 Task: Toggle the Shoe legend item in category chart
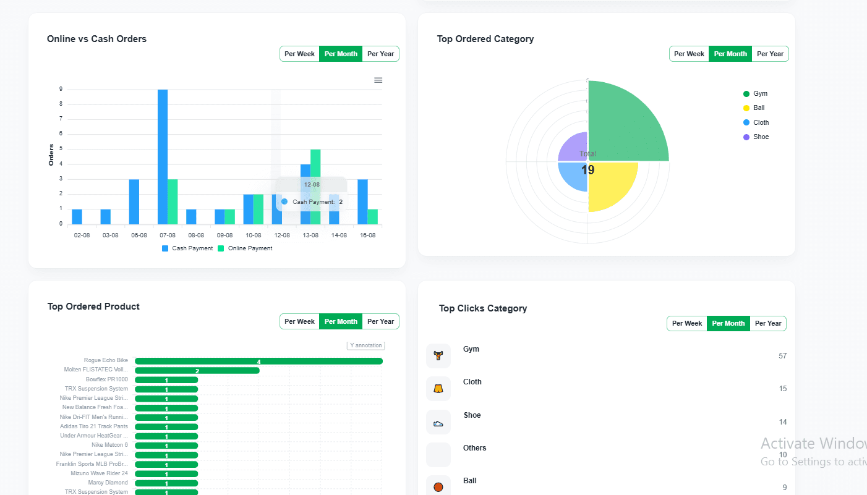pyautogui.click(x=756, y=137)
